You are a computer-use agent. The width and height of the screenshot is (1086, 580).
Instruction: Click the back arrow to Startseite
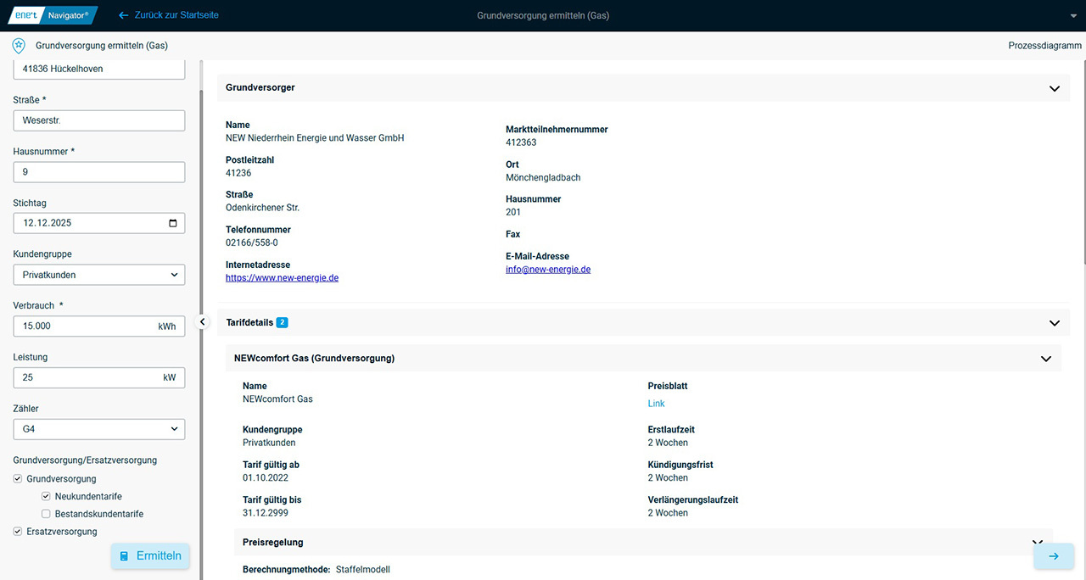tap(124, 15)
